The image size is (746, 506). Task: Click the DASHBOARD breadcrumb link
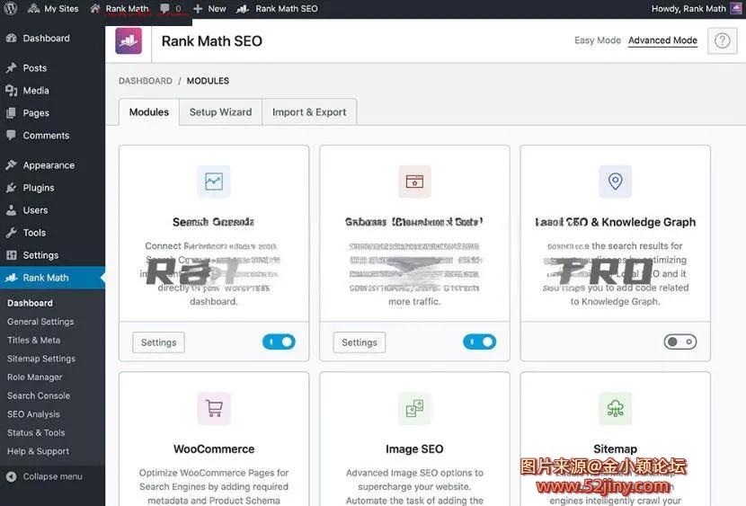pyautogui.click(x=146, y=81)
